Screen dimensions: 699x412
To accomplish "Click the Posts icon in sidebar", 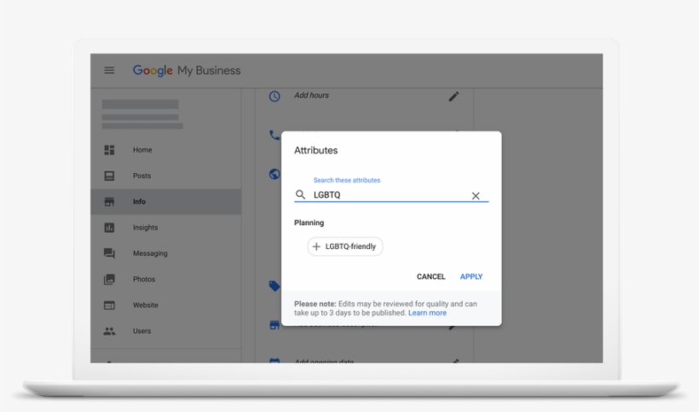I will pos(109,176).
